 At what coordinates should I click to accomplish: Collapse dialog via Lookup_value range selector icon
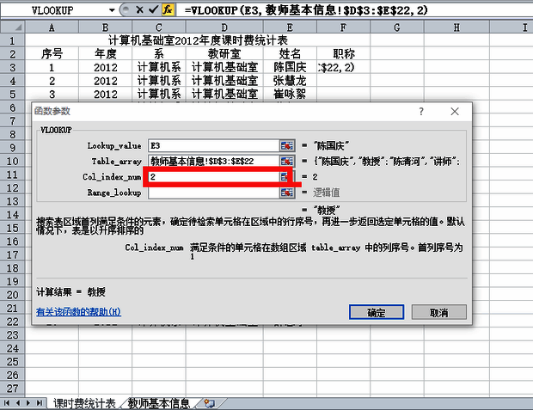286,144
